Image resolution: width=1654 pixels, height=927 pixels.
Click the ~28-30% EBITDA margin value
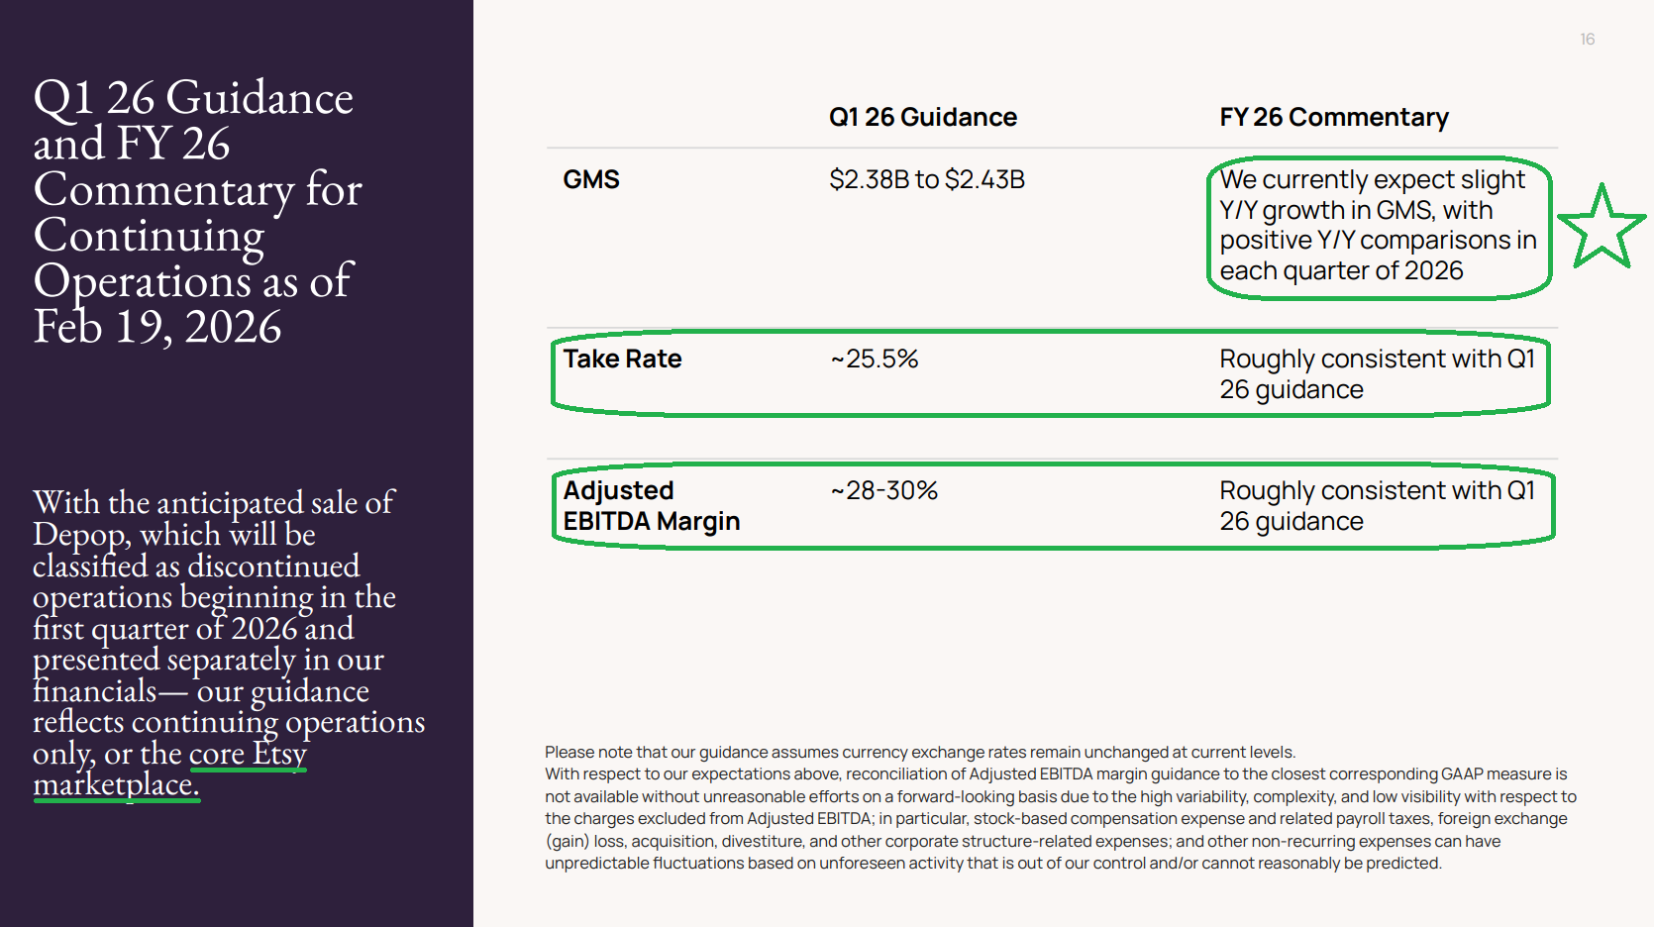[883, 491]
